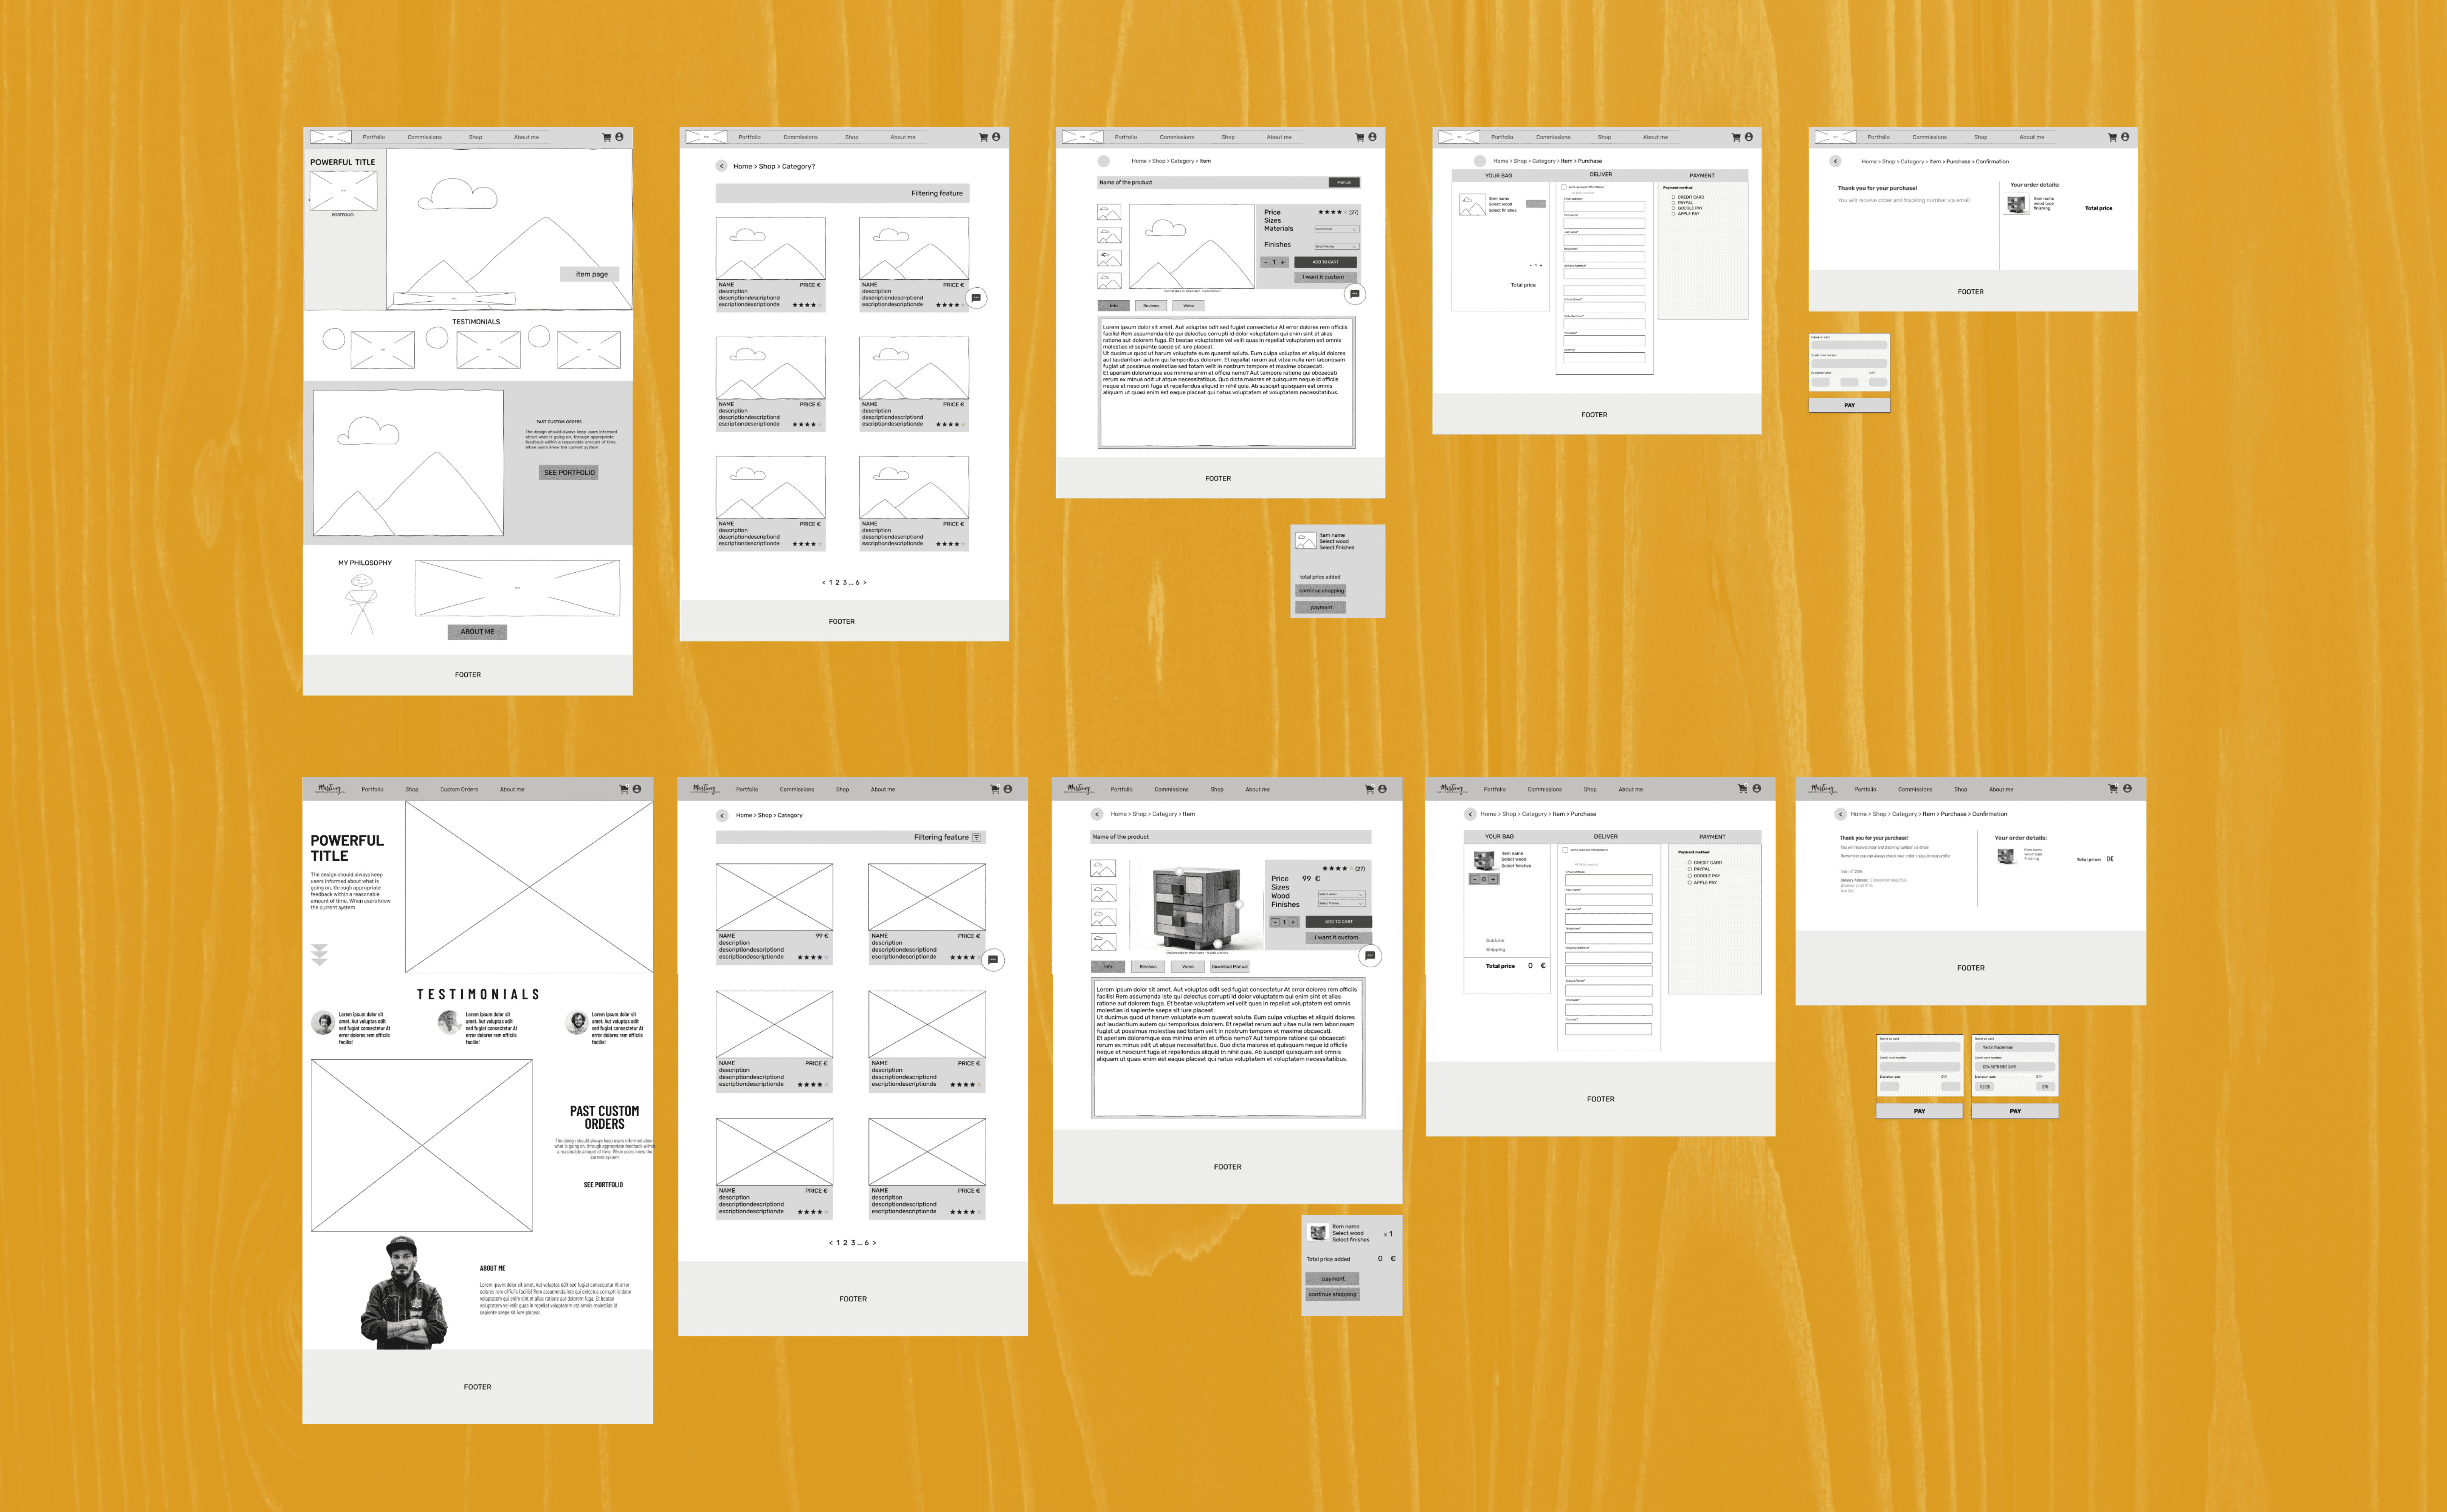Select PAYPAL radio on hi-fi purchase page

[1690, 869]
